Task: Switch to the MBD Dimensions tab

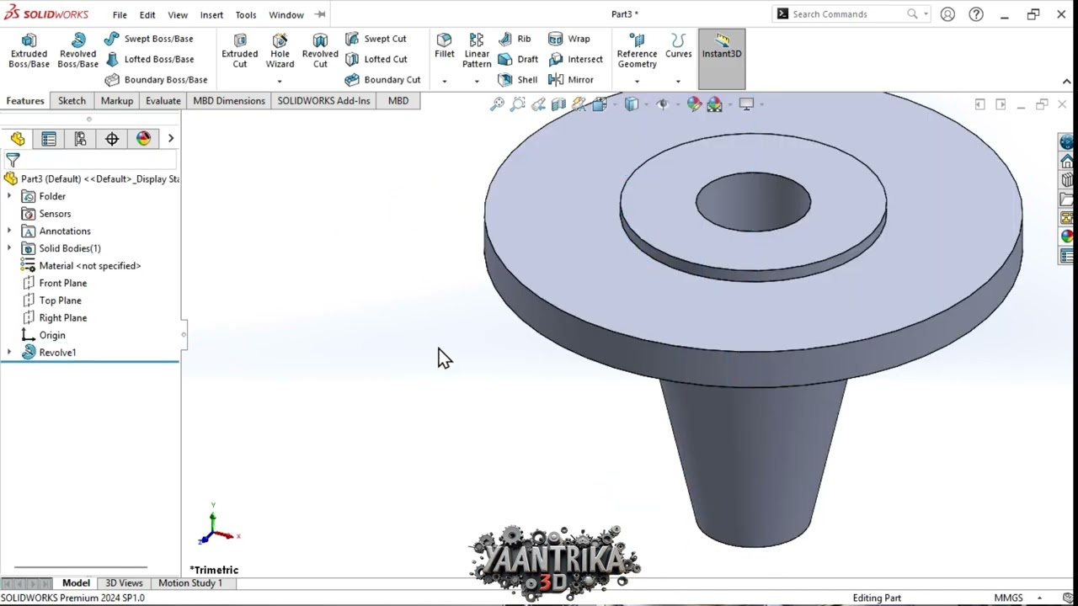Action: coord(229,101)
